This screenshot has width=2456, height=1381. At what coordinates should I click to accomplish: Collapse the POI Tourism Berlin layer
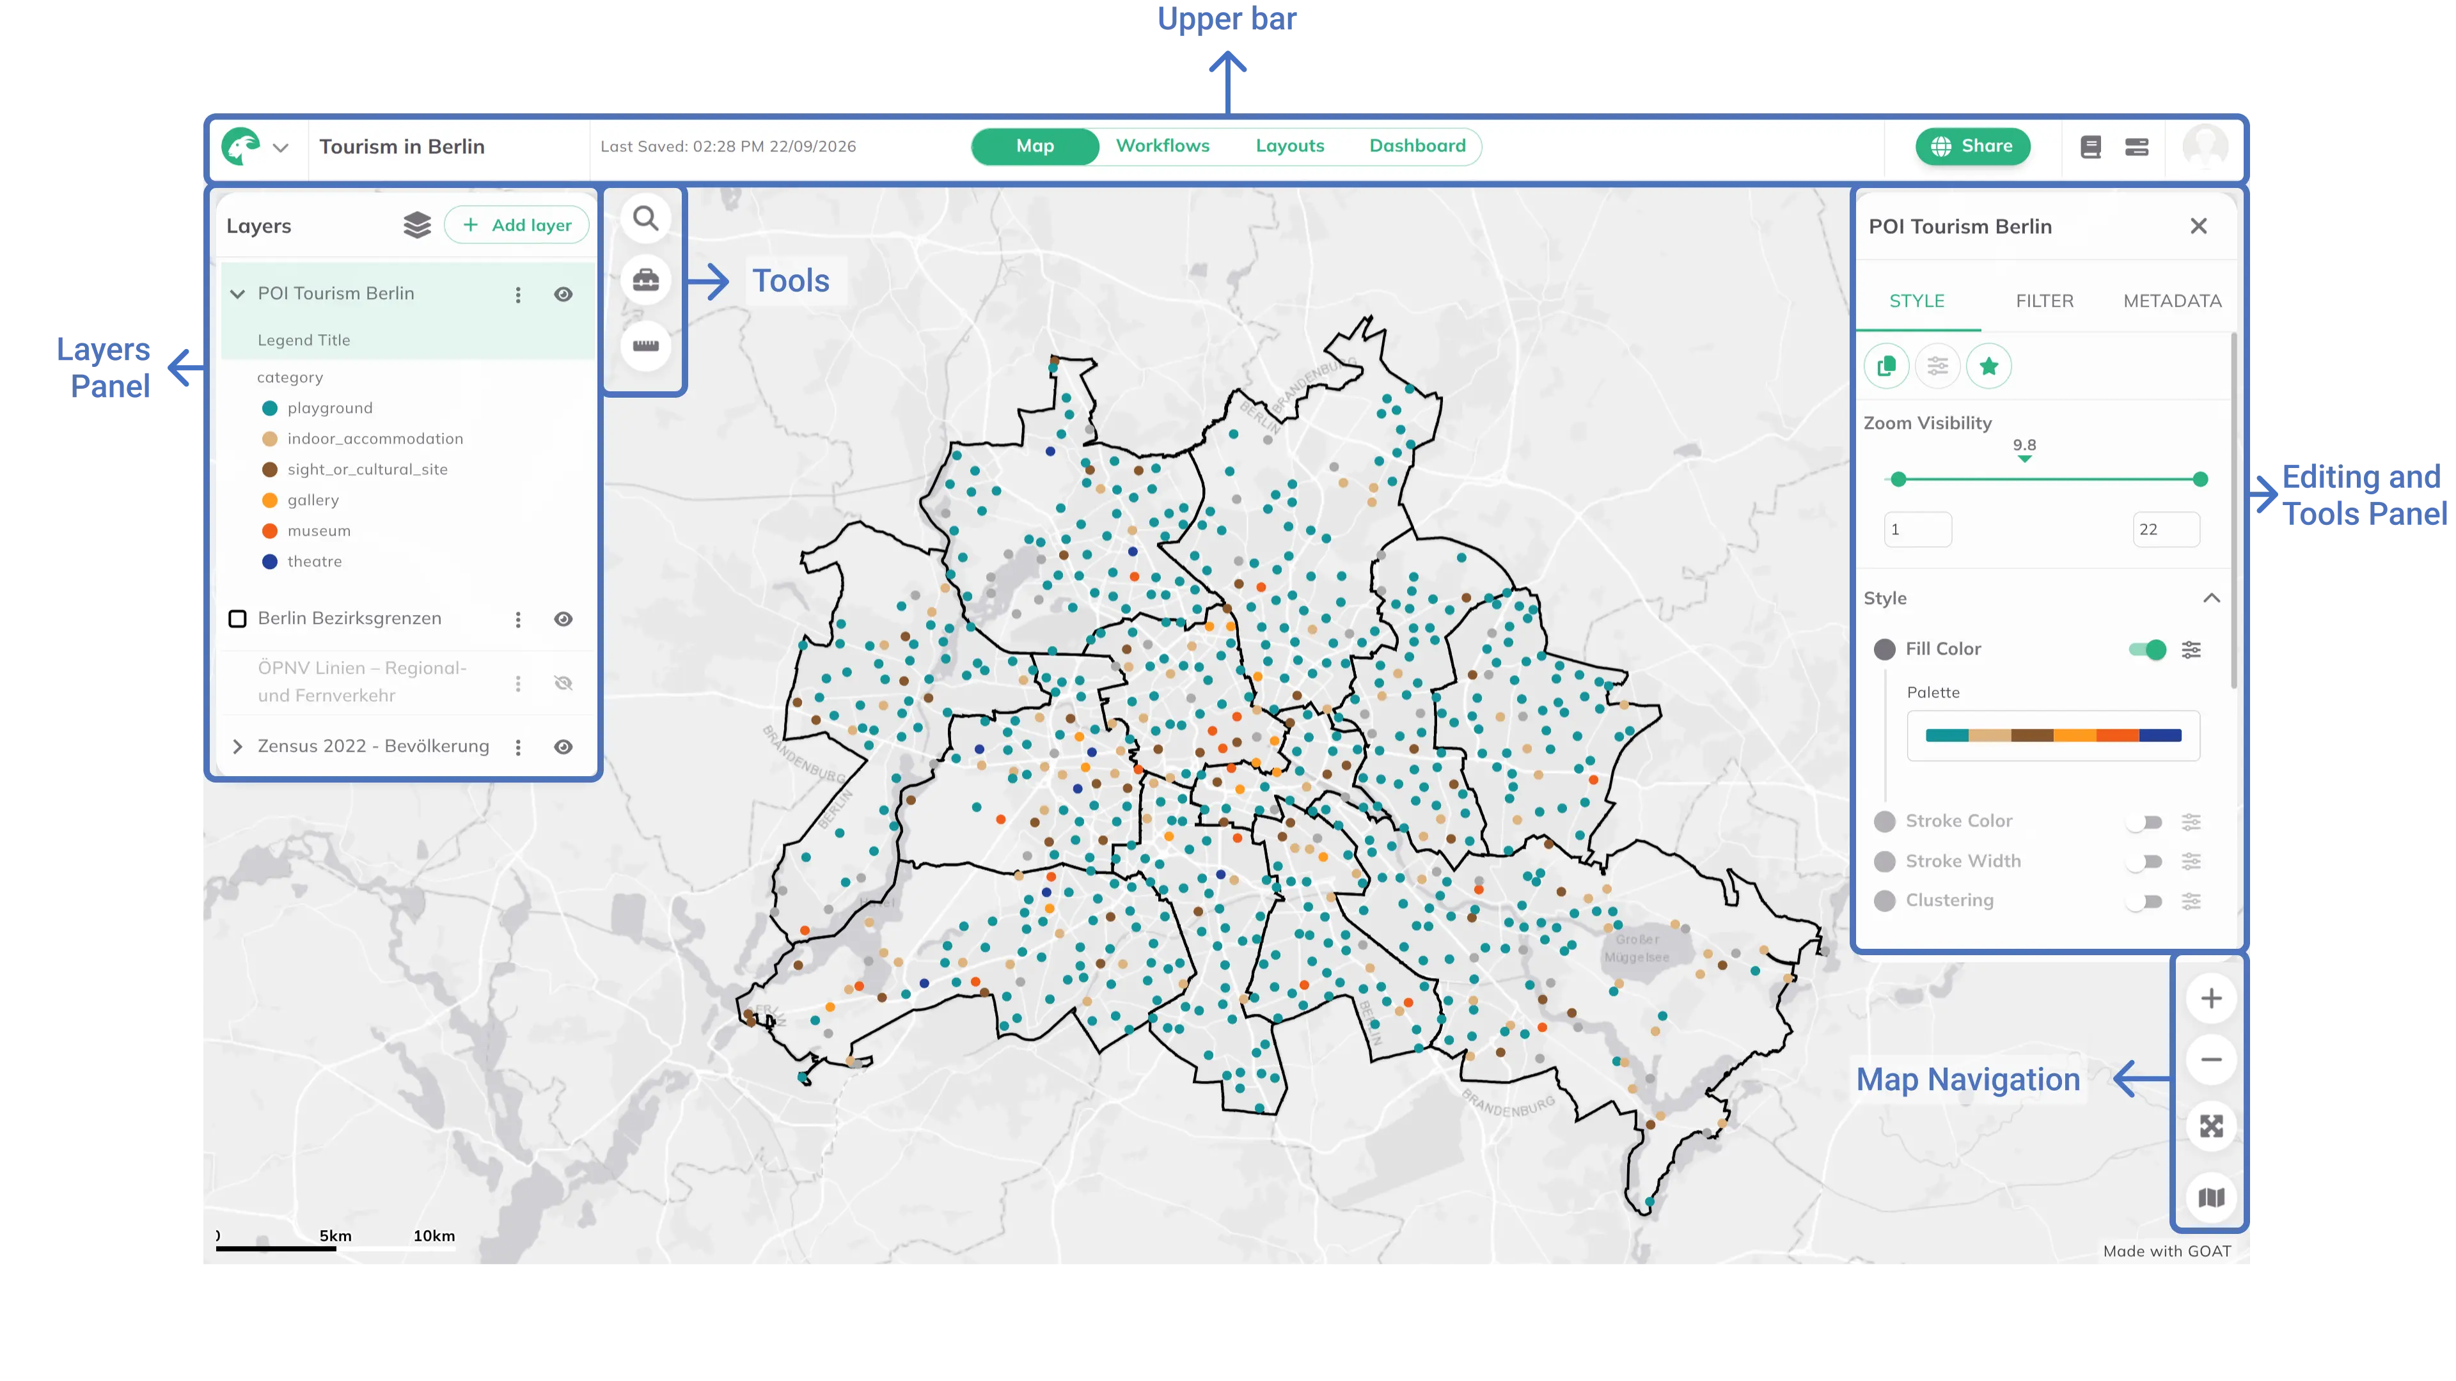[237, 293]
